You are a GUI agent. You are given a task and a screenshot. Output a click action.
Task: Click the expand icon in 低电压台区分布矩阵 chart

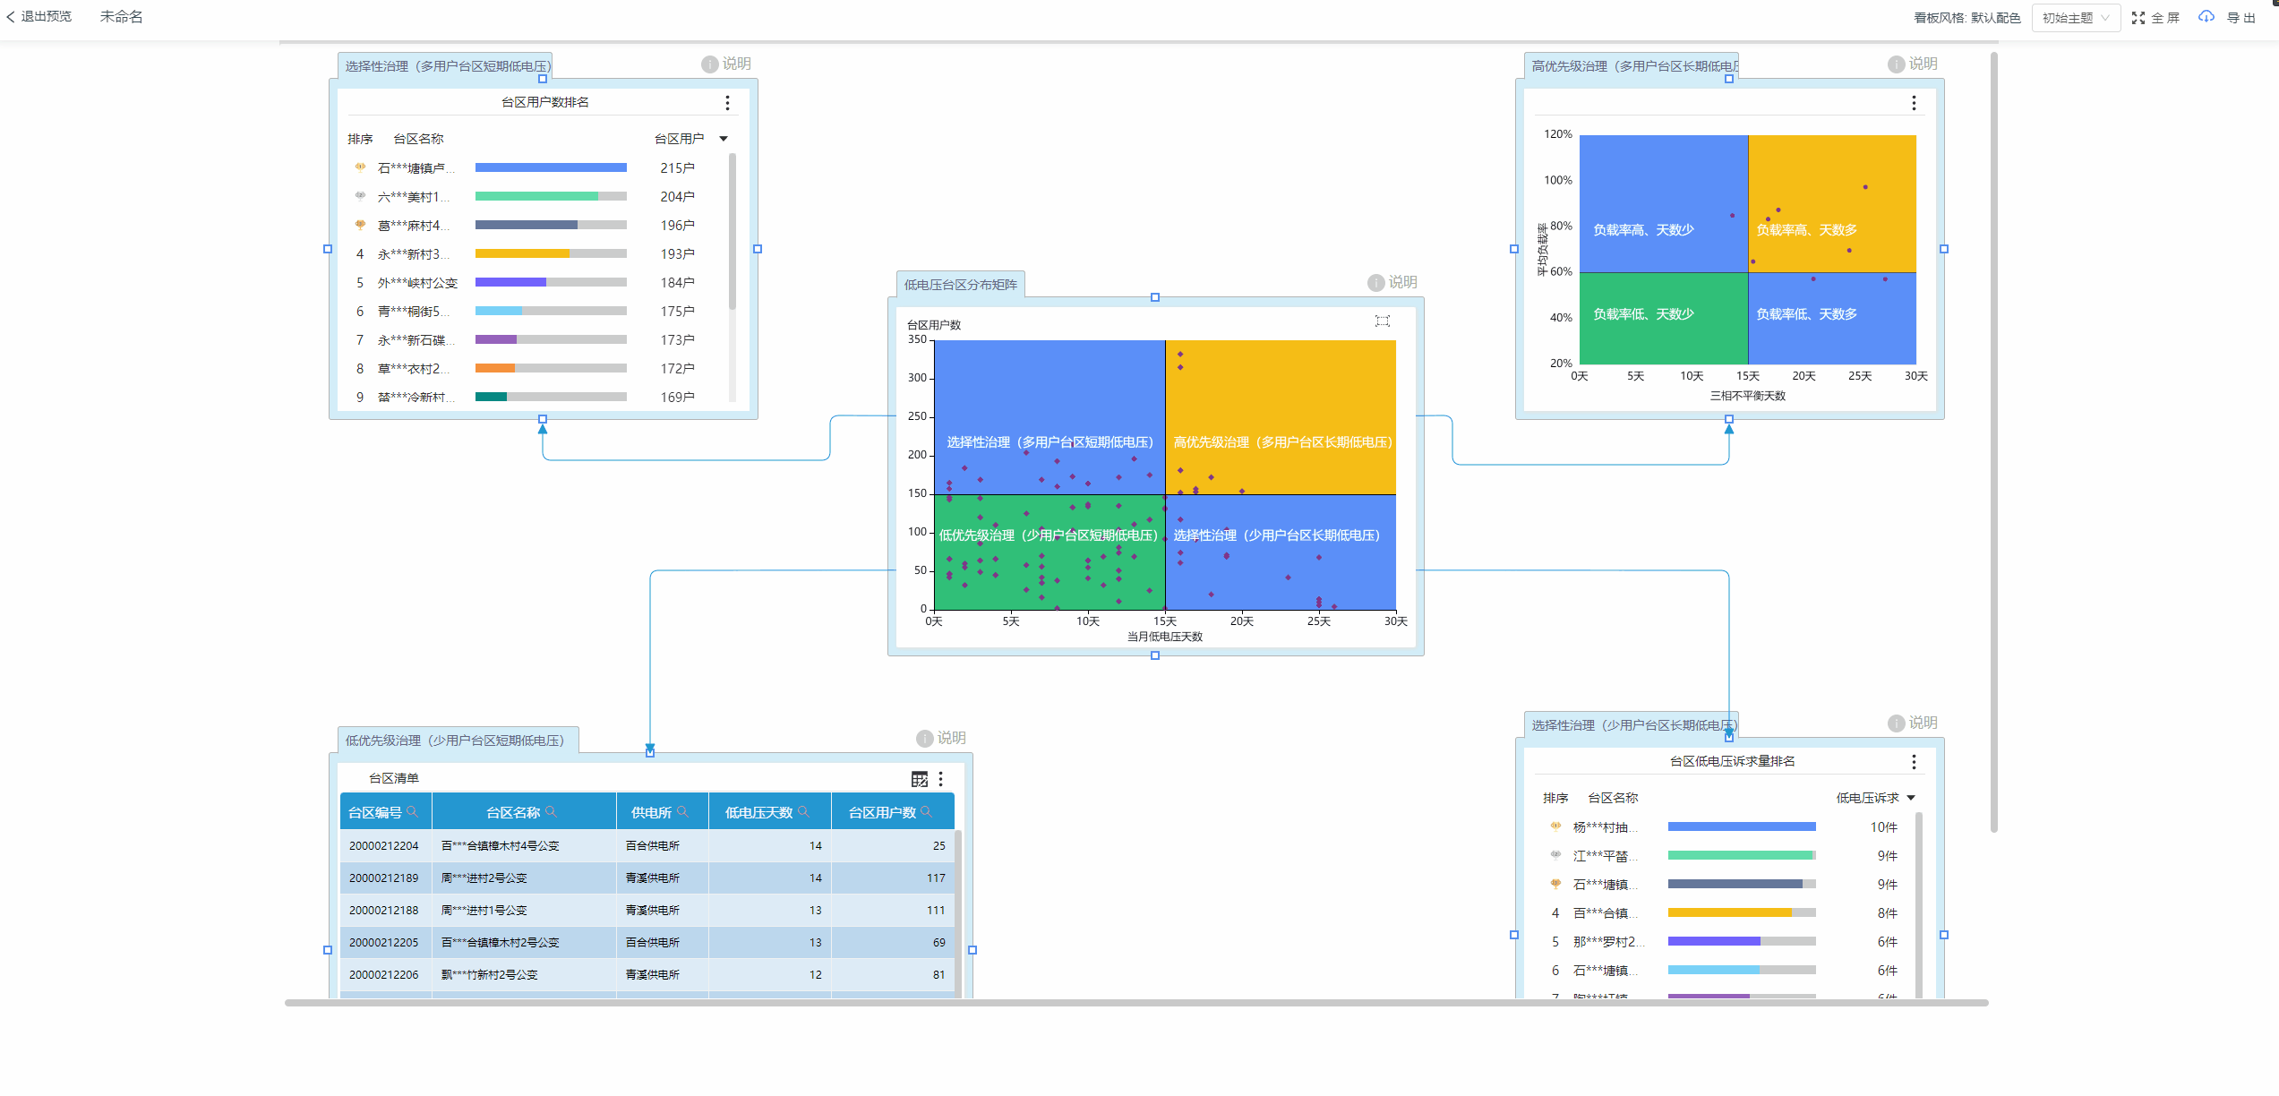(x=1383, y=321)
